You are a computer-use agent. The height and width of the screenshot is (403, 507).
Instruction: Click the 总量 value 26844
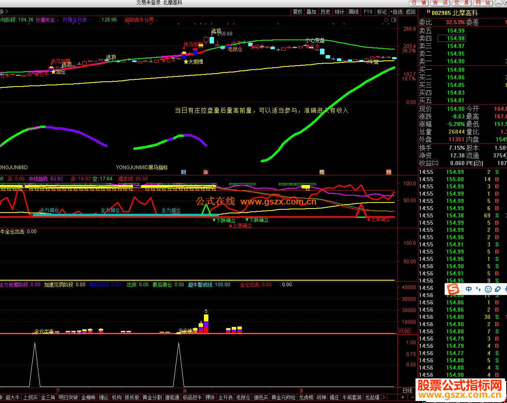(x=457, y=132)
